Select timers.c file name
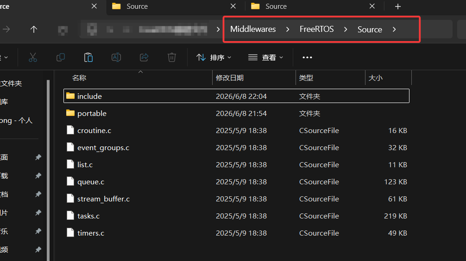 (91, 233)
